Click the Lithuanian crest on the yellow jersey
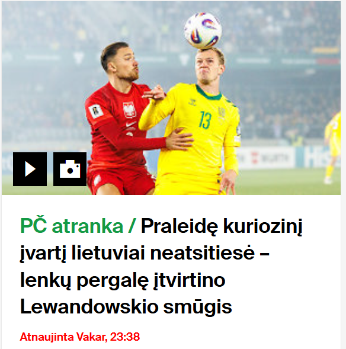 coord(222,112)
